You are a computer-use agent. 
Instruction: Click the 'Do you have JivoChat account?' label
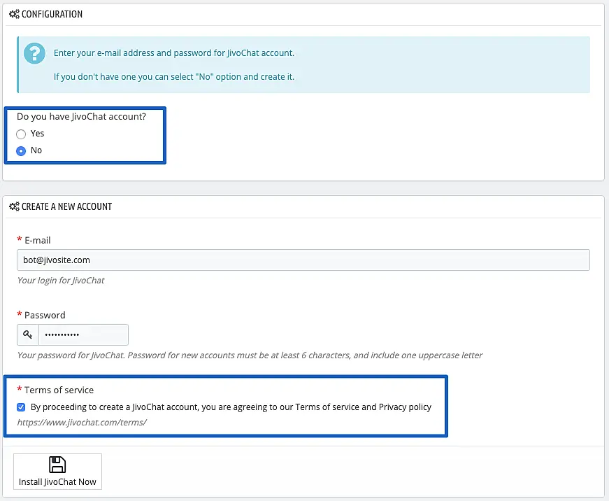coord(81,116)
